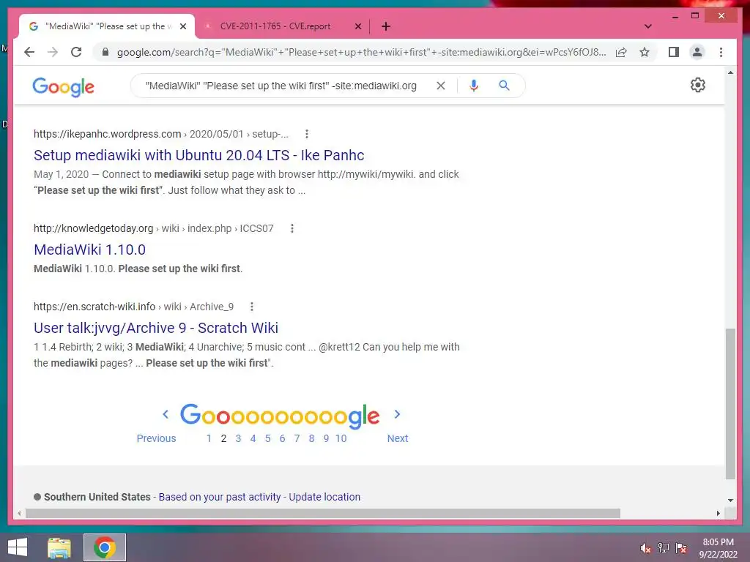
Task: Open more options for knowledgetoday.org result
Action: pyautogui.click(x=292, y=228)
